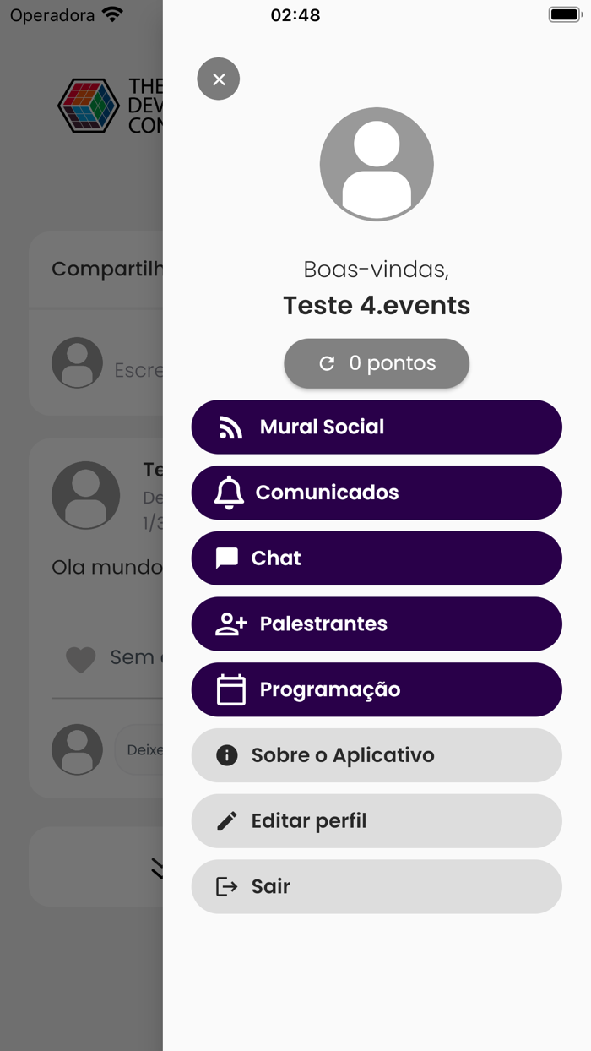Like the post with heart icon
The height and width of the screenshot is (1051, 591).
pyautogui.click(x=81, y=659)
